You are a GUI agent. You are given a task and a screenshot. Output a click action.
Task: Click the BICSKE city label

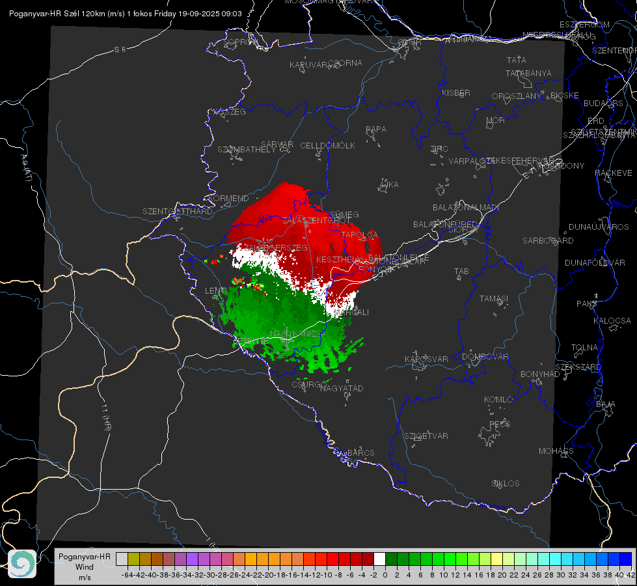coord(565,96)
